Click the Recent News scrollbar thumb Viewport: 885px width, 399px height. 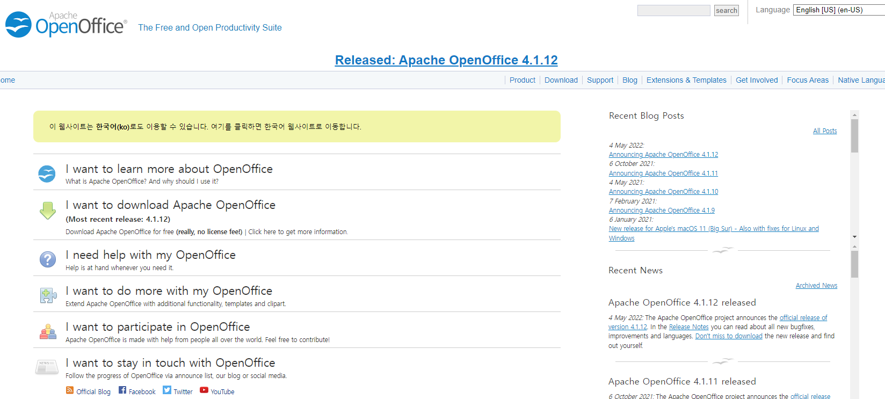point(854,264)
